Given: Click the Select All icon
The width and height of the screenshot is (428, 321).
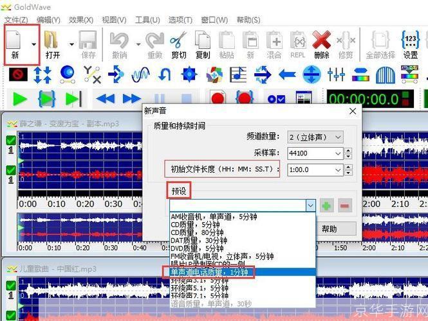Looking at the screenshot, I should (380, 40).
